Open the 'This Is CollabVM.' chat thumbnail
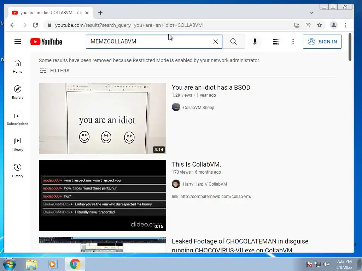 102,195
